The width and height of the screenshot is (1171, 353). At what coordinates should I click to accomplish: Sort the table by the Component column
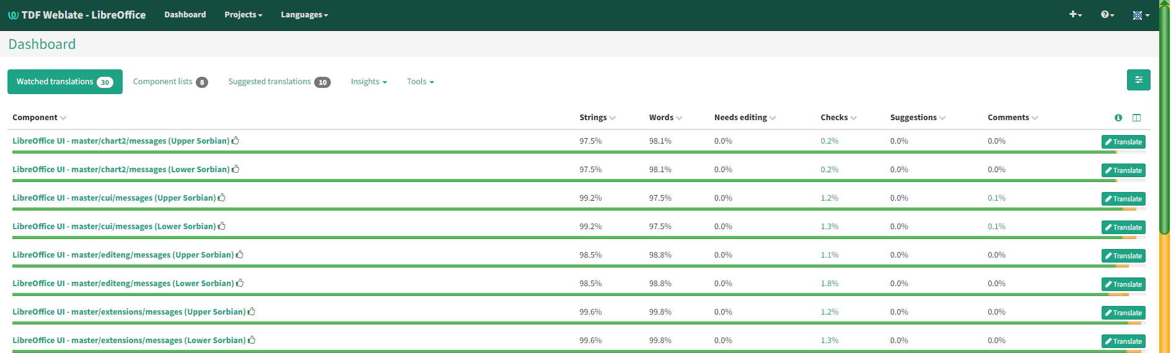(39, 118)
